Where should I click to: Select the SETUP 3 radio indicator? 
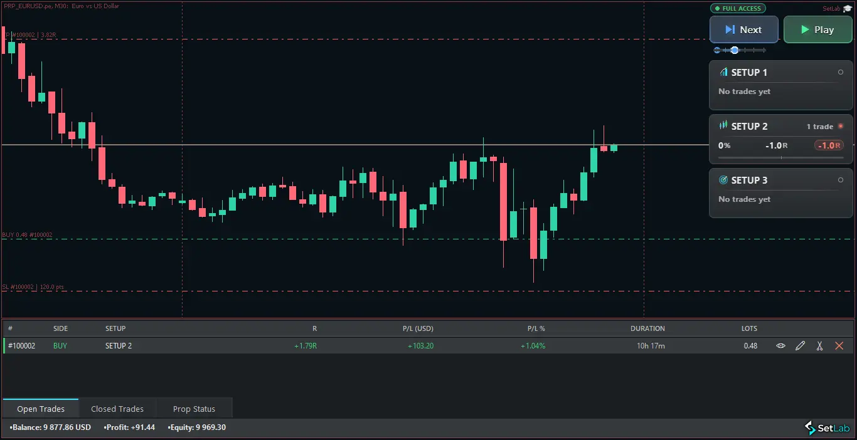tap(841, 180)
